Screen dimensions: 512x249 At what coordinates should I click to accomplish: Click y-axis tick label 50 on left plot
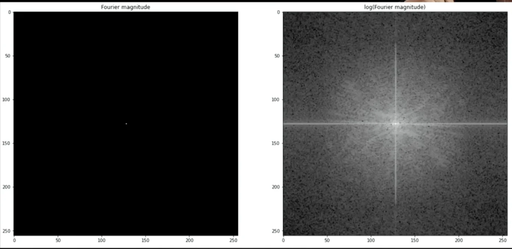(7, 56)
